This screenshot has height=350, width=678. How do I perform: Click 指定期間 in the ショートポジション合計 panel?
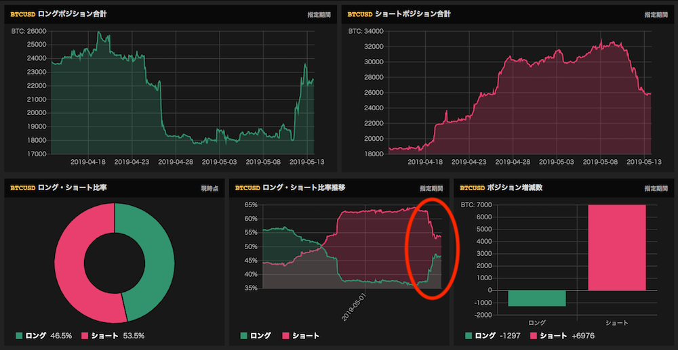tap(656, 15)
